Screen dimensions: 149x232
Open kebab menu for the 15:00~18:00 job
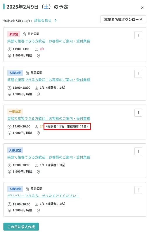click(x=138, y=74)
